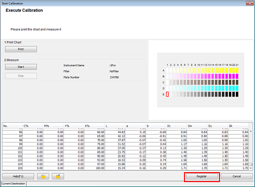255x187 pixels.
Task: Select row number 100 in the table
Action: click(125, 148)
